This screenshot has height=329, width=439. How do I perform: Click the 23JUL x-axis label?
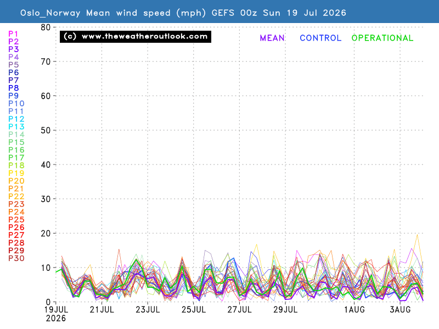click(148, 310)
